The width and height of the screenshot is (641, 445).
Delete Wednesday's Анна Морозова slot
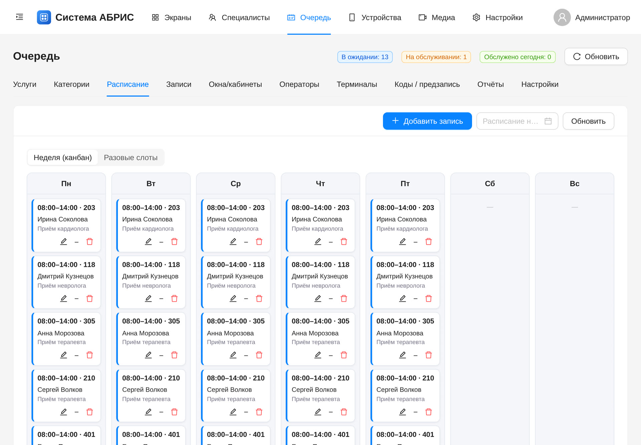tap(259, 355)
